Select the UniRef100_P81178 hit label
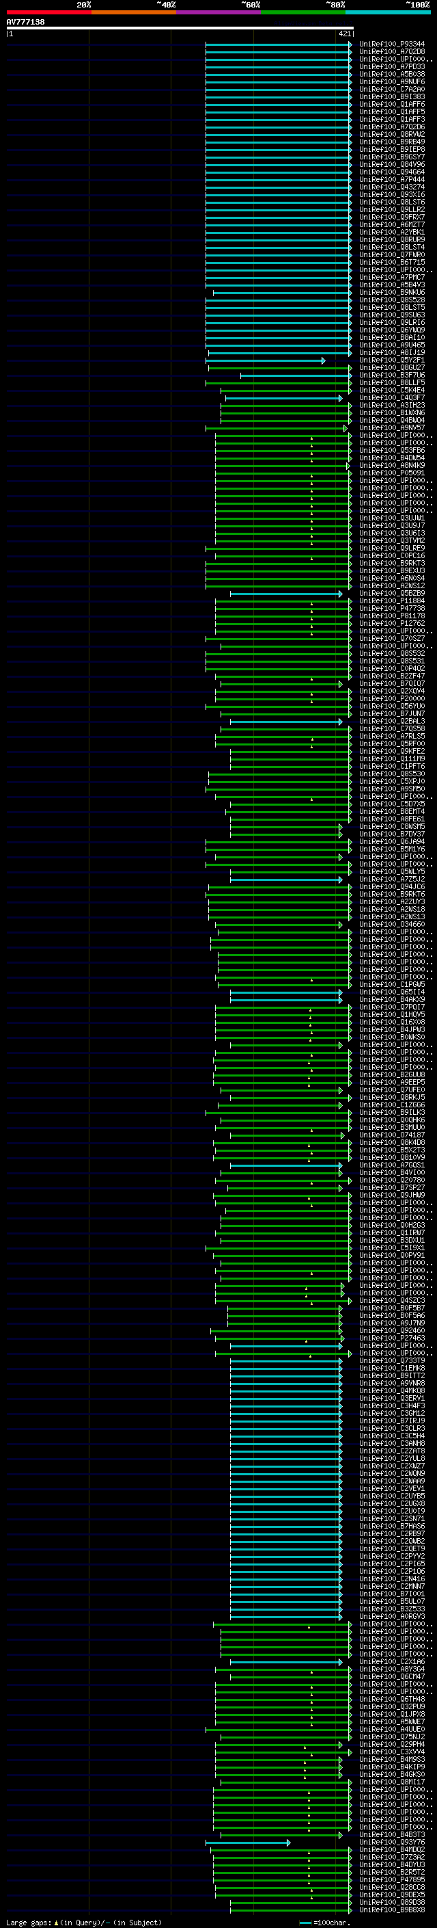Viewport: 437px width, 1928px height. click(x=391, y=616)
